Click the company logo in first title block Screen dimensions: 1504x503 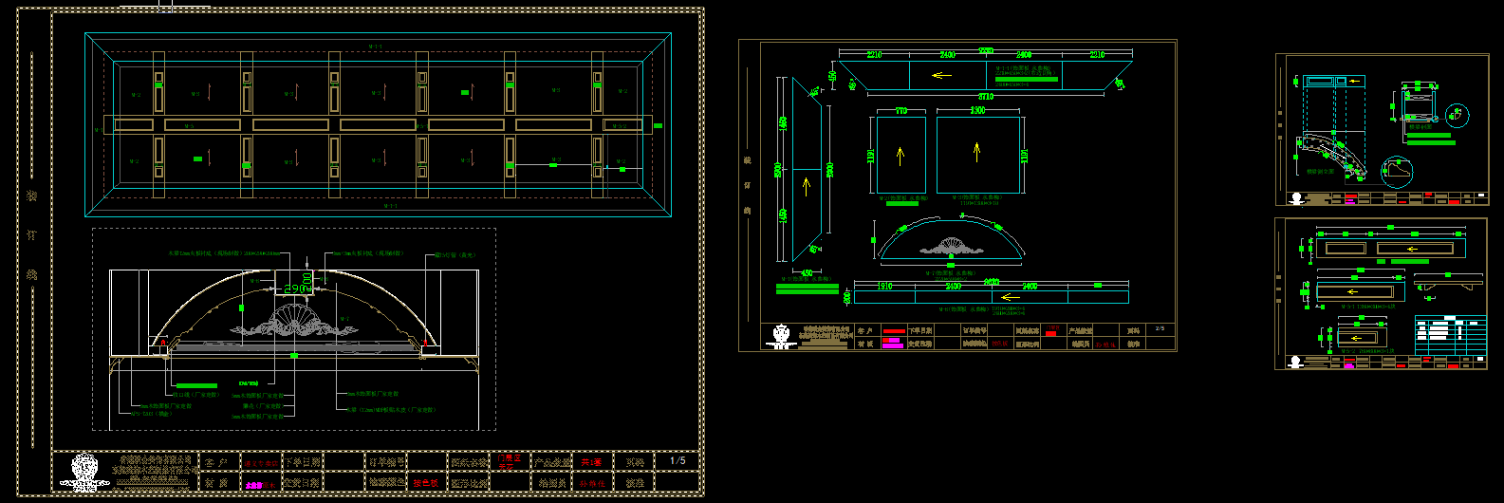(x=85, y=470)
